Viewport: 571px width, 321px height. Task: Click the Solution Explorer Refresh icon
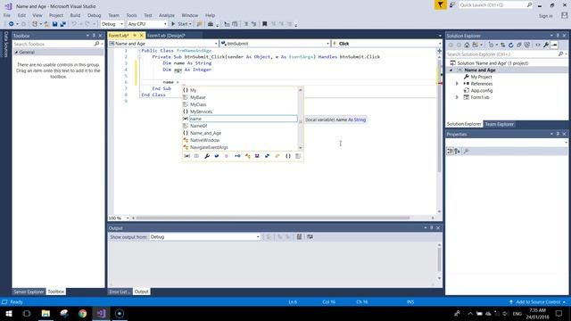point(510,45)
